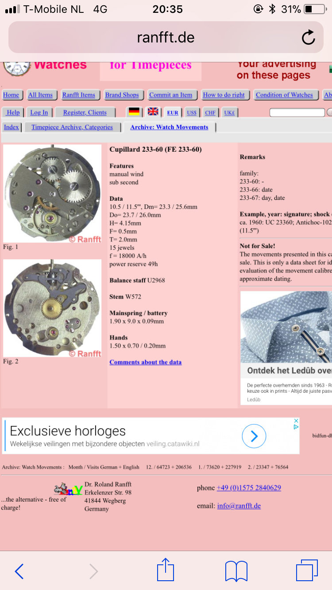Follow Comments about the data link

[146, 362]
